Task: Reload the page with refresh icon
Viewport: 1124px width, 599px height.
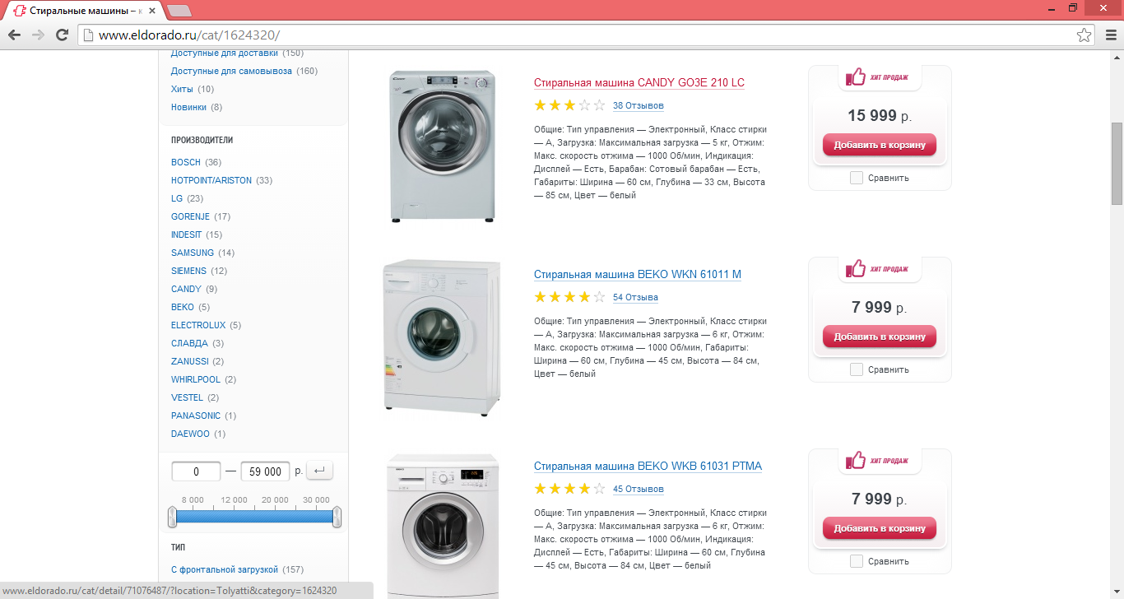Action: click(x=62, y=35)
